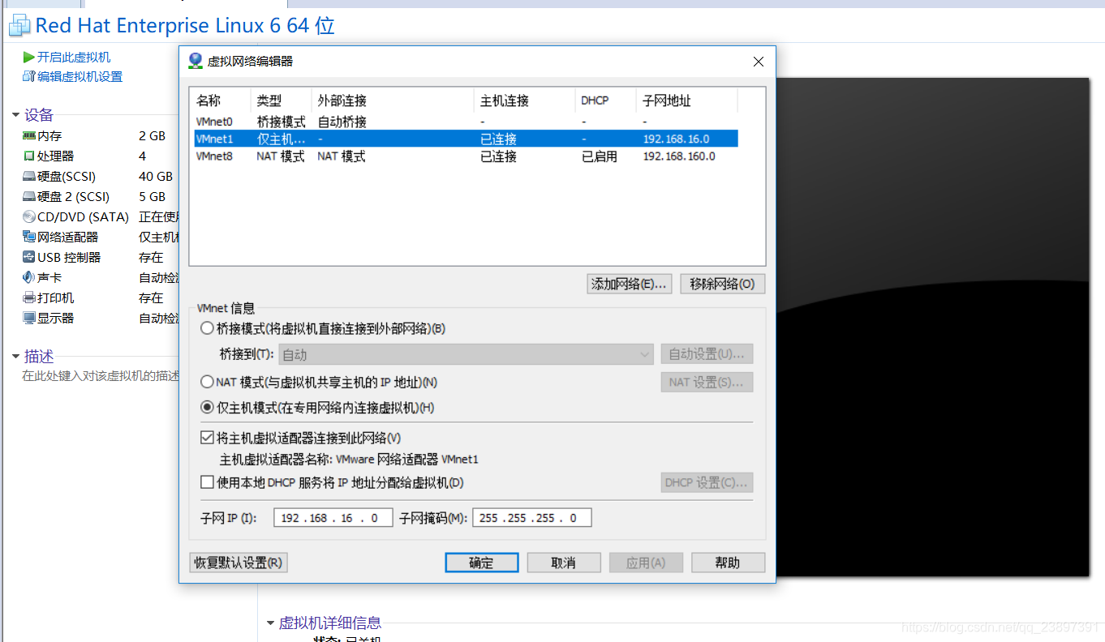
Task: Click the 5 GB disk value
Action: 152,196
